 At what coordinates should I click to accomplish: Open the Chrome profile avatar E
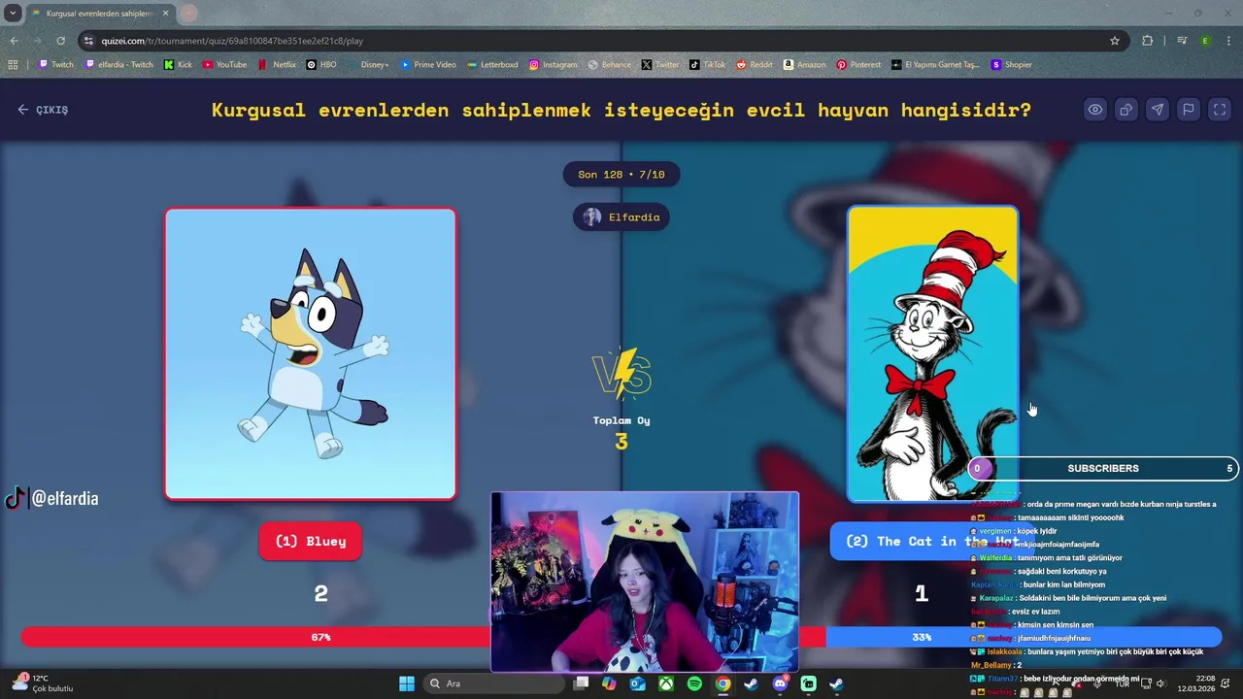1205,41
